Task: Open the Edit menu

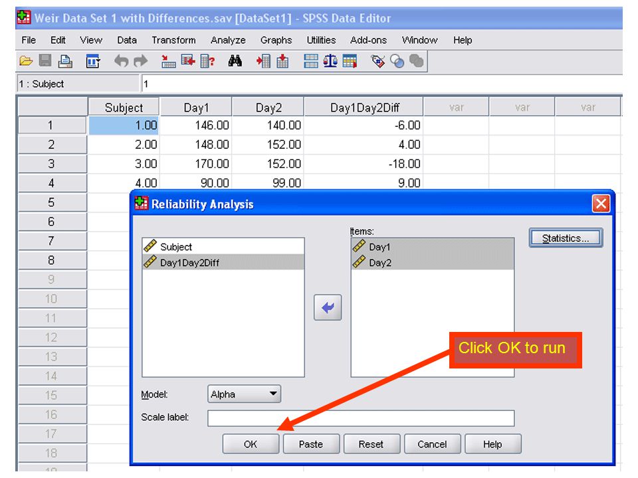Action: 58,40
